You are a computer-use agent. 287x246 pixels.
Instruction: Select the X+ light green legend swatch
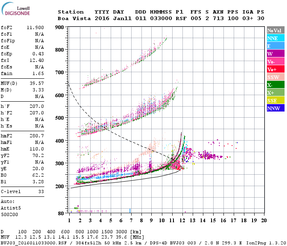[276, 92]
